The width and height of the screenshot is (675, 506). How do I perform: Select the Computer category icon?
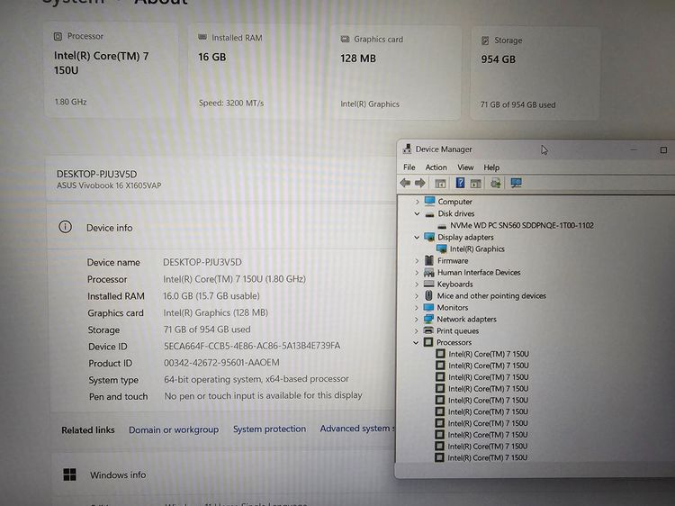click(x=429, y=201)
